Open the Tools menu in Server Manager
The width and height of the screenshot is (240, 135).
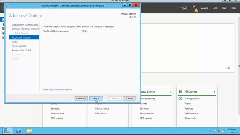pos(215,8)
